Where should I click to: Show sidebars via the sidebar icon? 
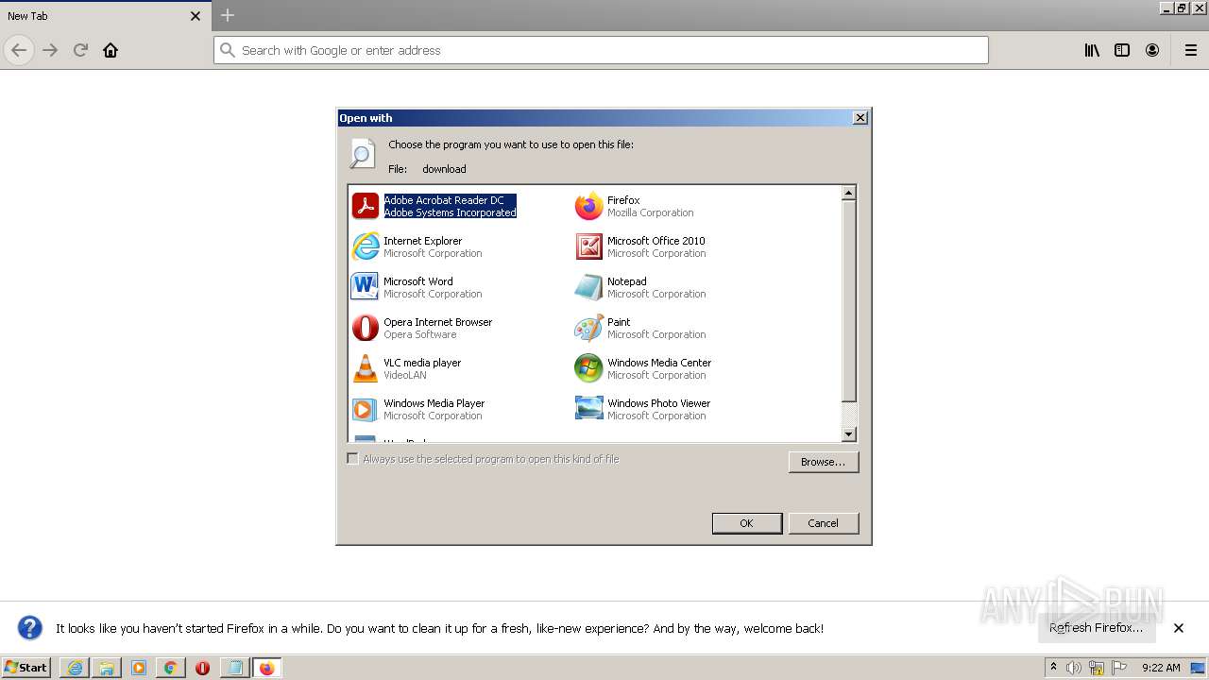tap(1122, 50)
